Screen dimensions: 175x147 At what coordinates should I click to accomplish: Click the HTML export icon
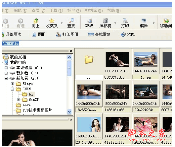click(123, 35)
